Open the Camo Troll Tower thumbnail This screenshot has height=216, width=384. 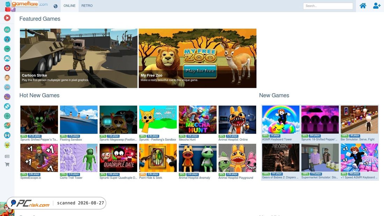coord(79,158)
